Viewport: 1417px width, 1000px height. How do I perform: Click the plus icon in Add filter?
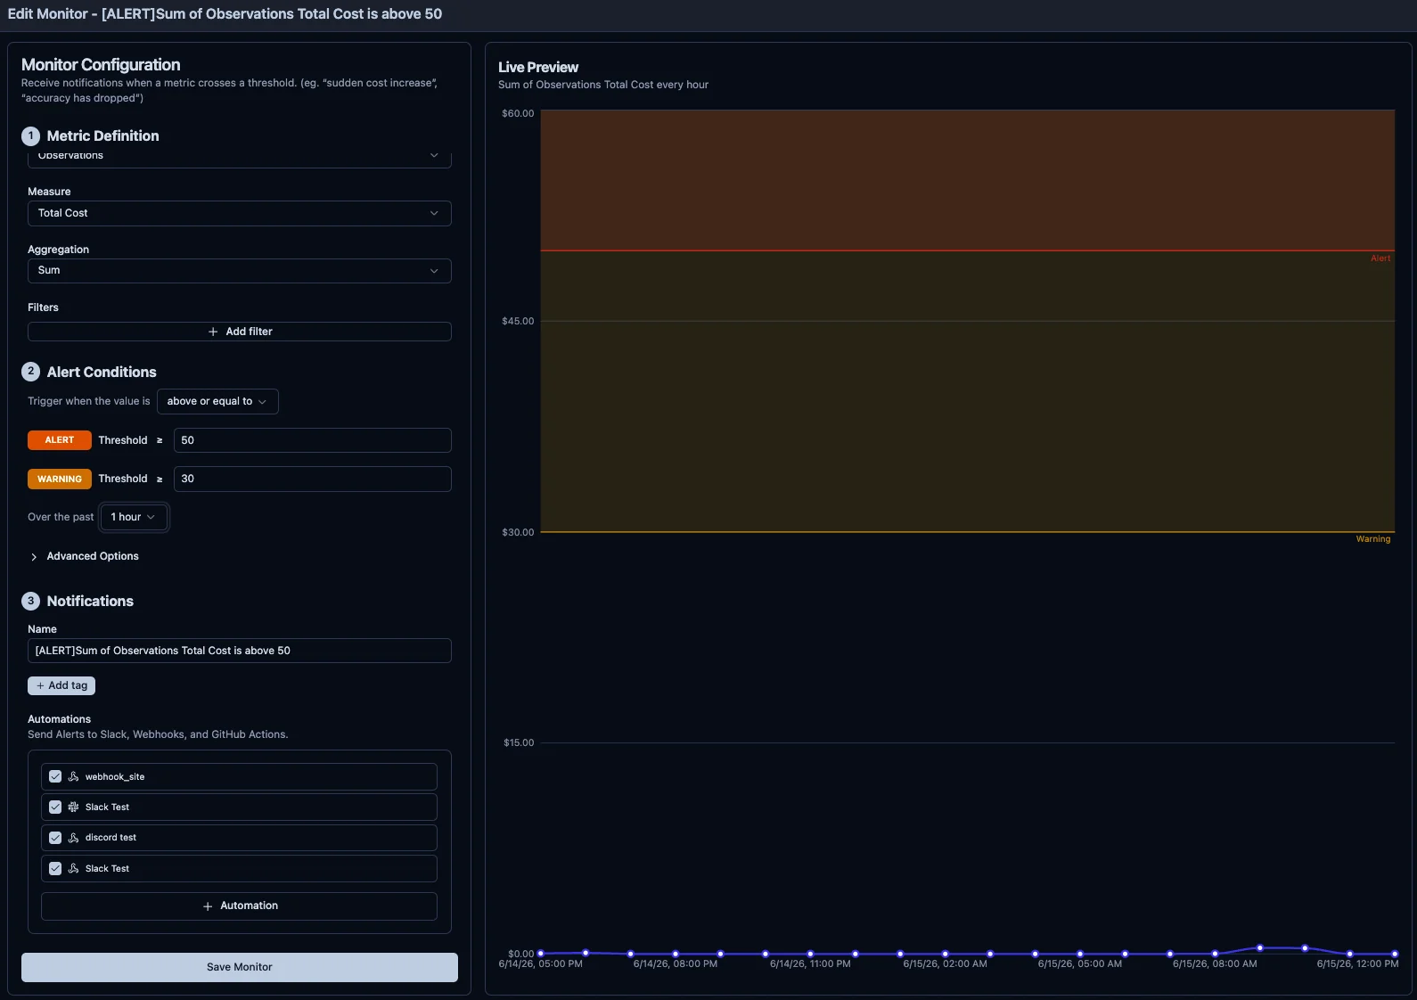[213, 332]
